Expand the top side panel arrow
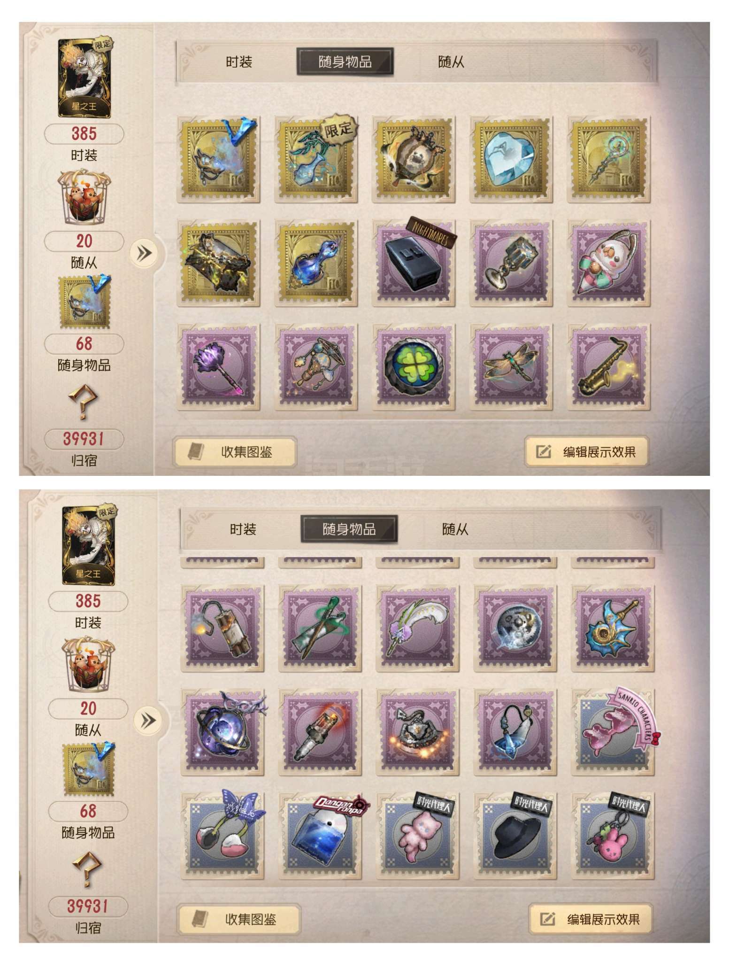The width and height of the screenshot is (729, 962). click(145, 254)
